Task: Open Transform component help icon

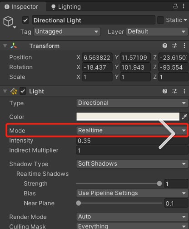Action: pyautogui.click(x=165, y=46)
